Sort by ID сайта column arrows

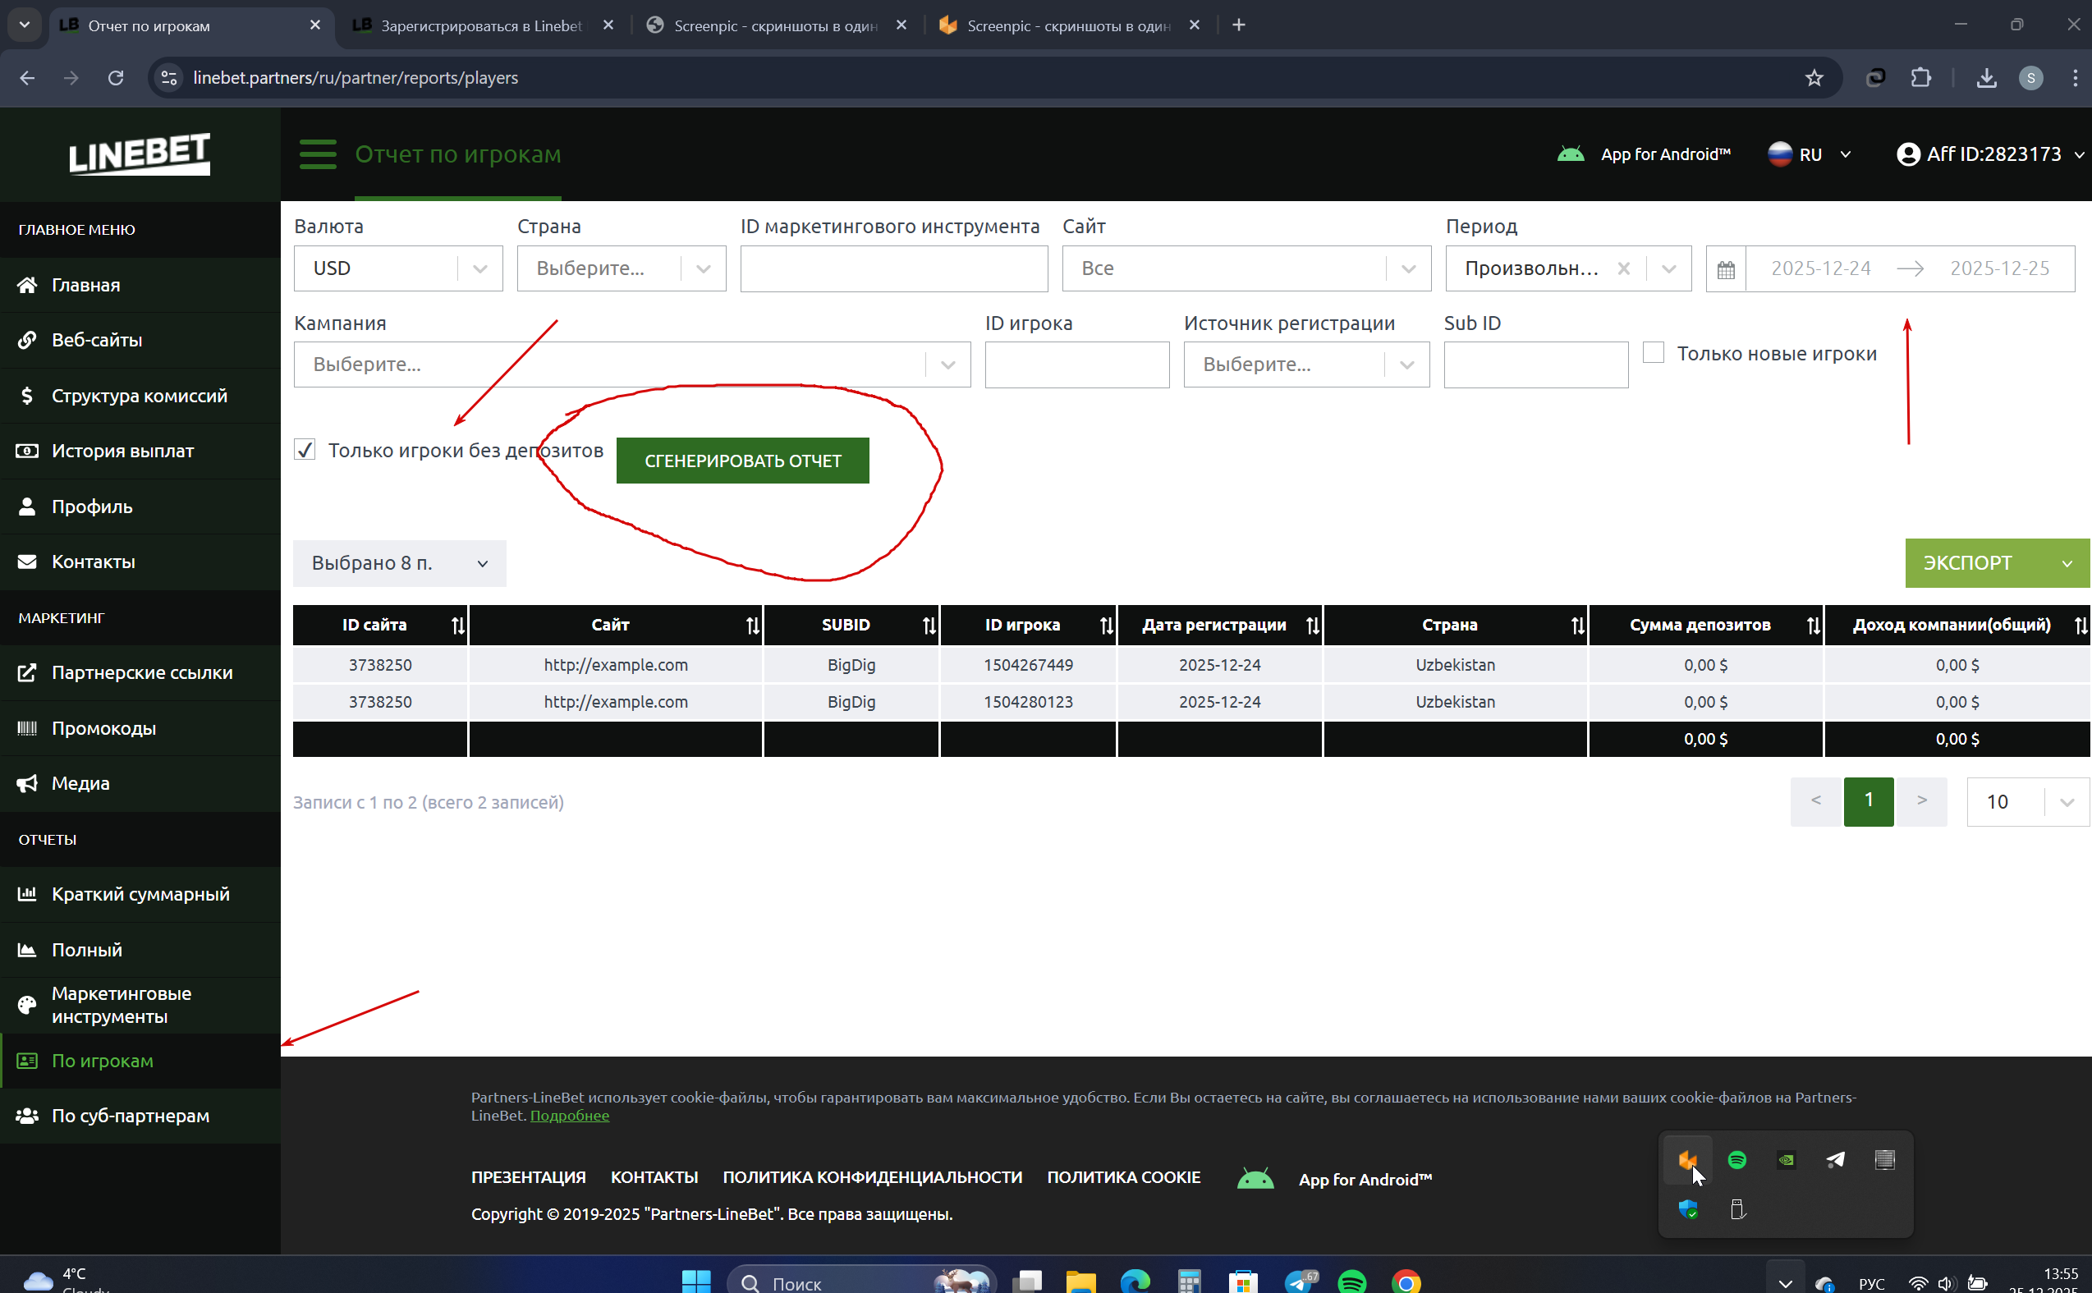pos(458,625)
